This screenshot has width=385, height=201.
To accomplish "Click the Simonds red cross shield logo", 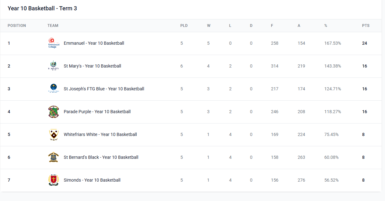I will [x=53, y=180].
